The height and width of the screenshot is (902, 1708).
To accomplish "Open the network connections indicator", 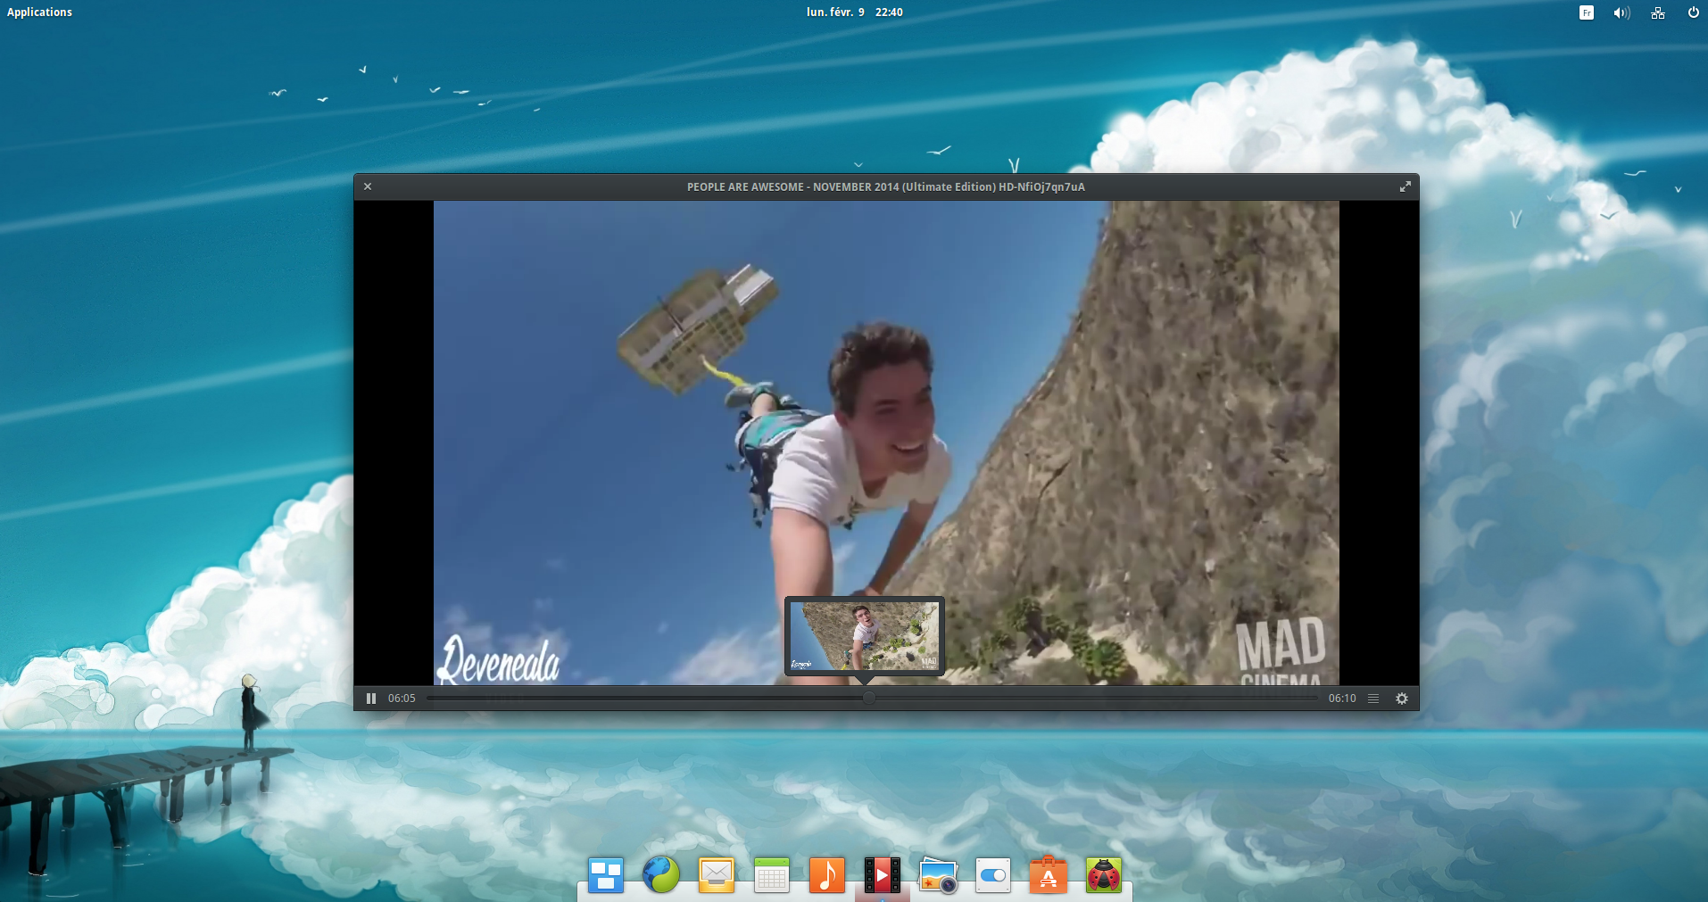I will 1658,12.
